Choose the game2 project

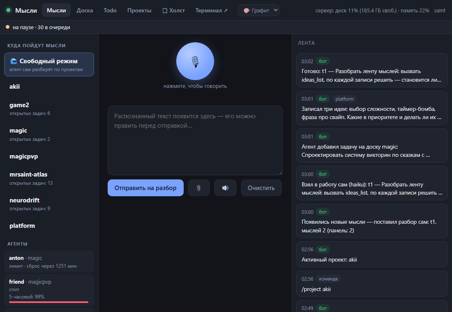tap(49, 109)
